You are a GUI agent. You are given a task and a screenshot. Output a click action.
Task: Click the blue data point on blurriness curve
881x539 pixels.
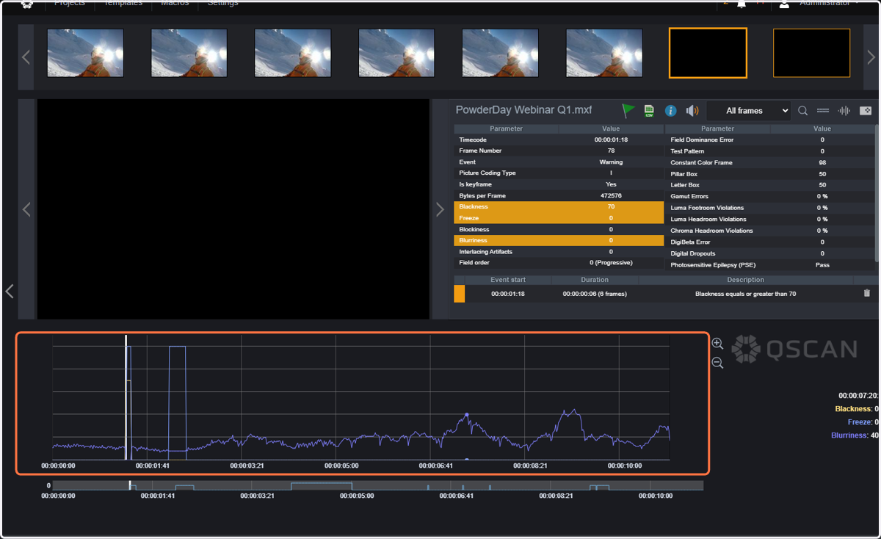click(x=467, y=414)
